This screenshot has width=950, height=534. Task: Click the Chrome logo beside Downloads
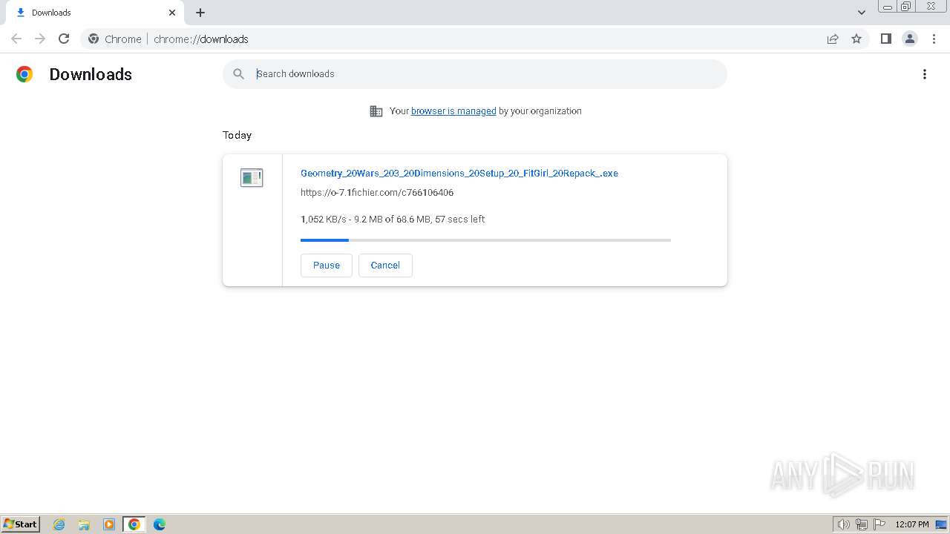24,74
